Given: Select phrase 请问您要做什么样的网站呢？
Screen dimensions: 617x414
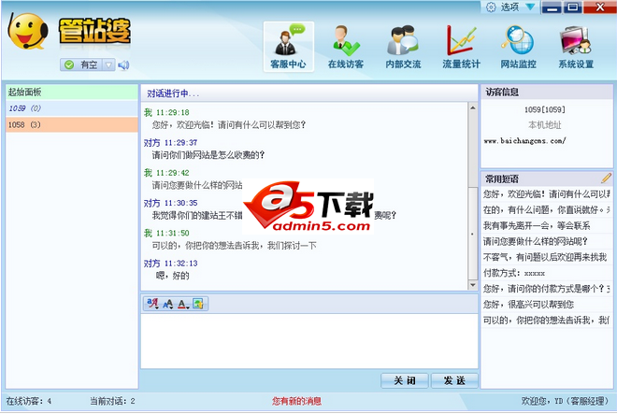Looking at the screenshot, I should click(x=547, y=241).
